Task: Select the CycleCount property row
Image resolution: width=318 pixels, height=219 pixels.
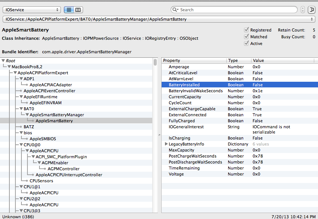Action: click(240, 103)
